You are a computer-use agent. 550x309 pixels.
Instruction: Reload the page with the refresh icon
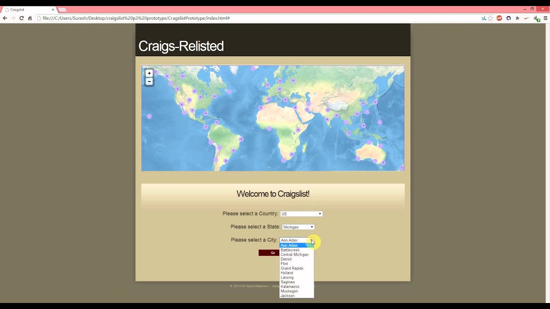coord(21,18)
